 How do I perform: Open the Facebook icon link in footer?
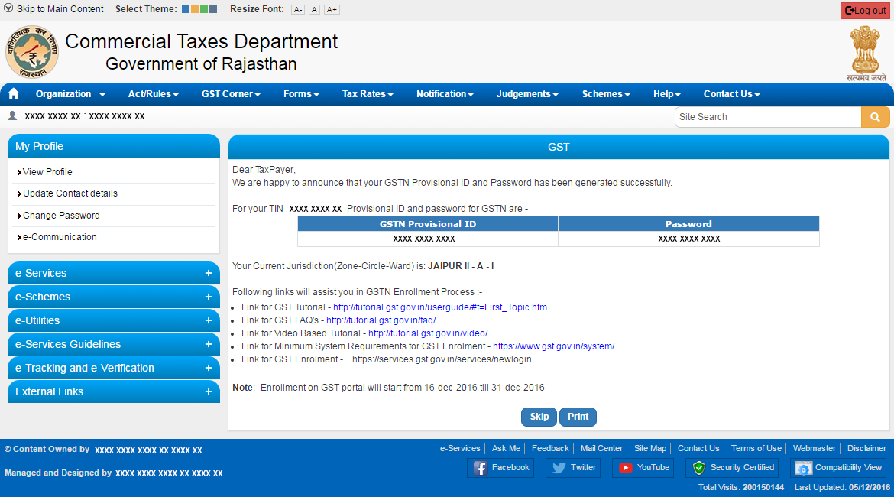pyautogui.click(x=481, y=468)
